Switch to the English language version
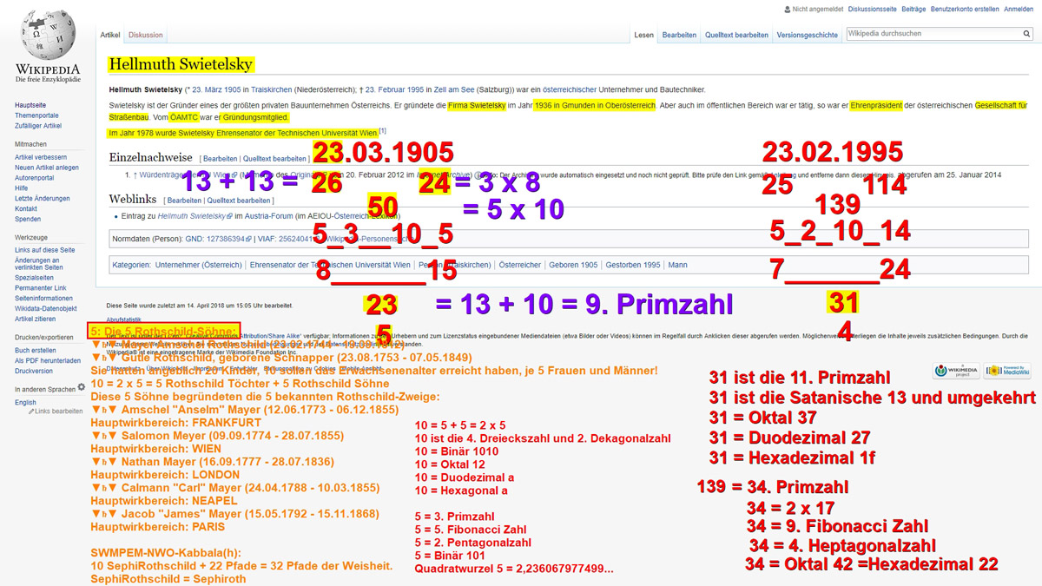 pos(25,403)
